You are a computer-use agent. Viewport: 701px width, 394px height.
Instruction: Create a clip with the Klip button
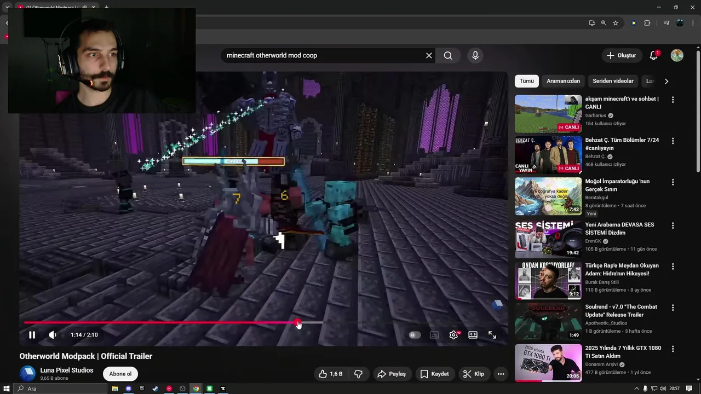[474, 374]
